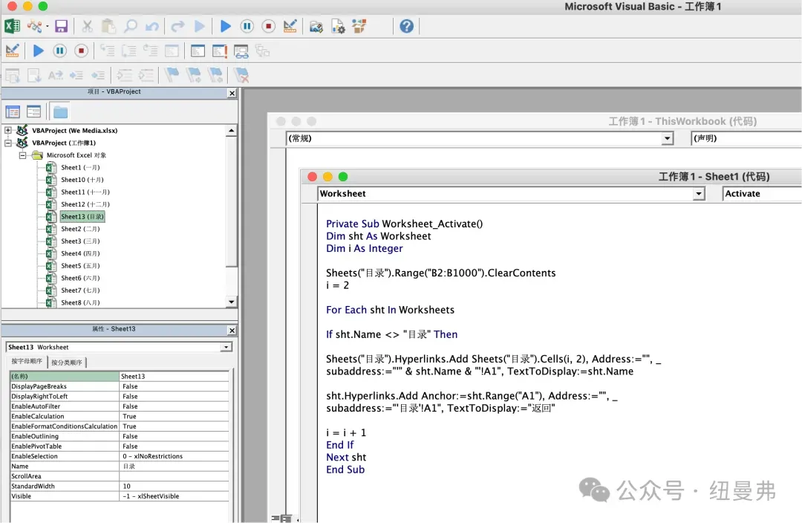Click Reset stop icon in Debug toolbar
The width and height of the screenshot is (802, 523).
pyautogui.click(x=82, y=51)
